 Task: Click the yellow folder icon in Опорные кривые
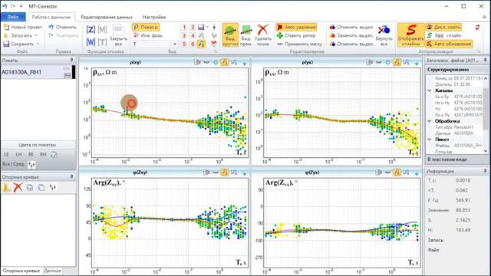7,187
